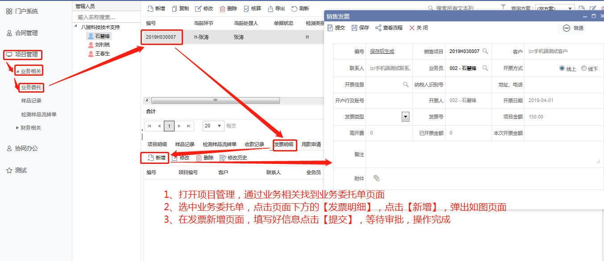Click the 提交 button in invoice dialog
The width and height of the screenshot is (604, 261).
336,28
